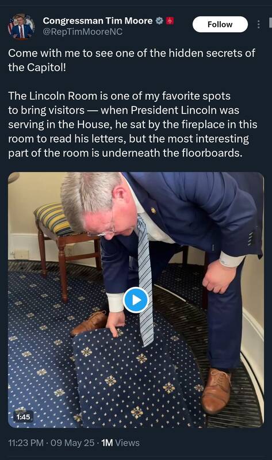Open the video thumbnail of man lifting carpet
Image resolution: width=272 pixels, height=460 pixels.
(x=136, y=300)
